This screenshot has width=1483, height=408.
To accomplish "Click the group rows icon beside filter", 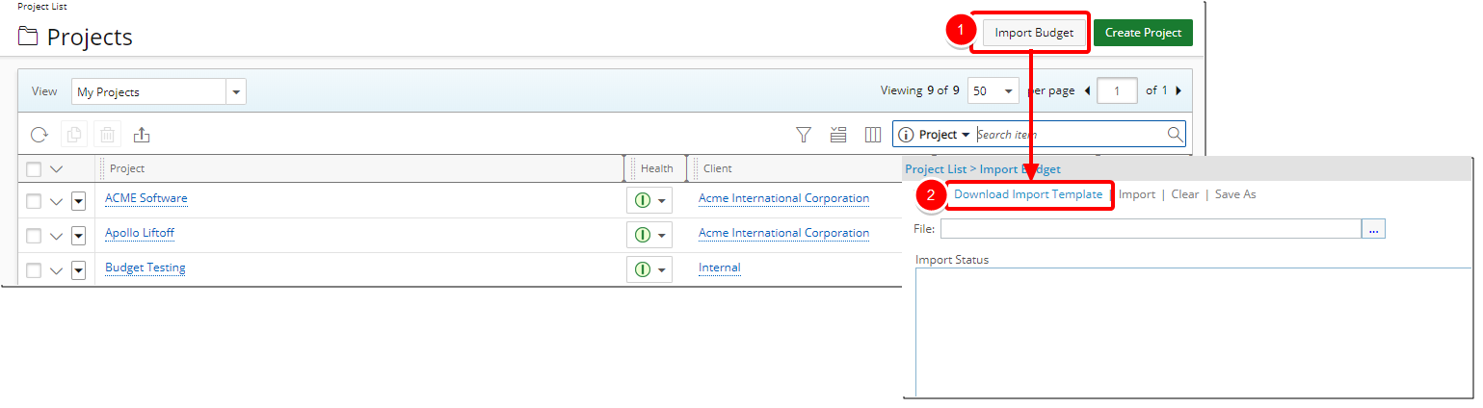I will point(838,135).
